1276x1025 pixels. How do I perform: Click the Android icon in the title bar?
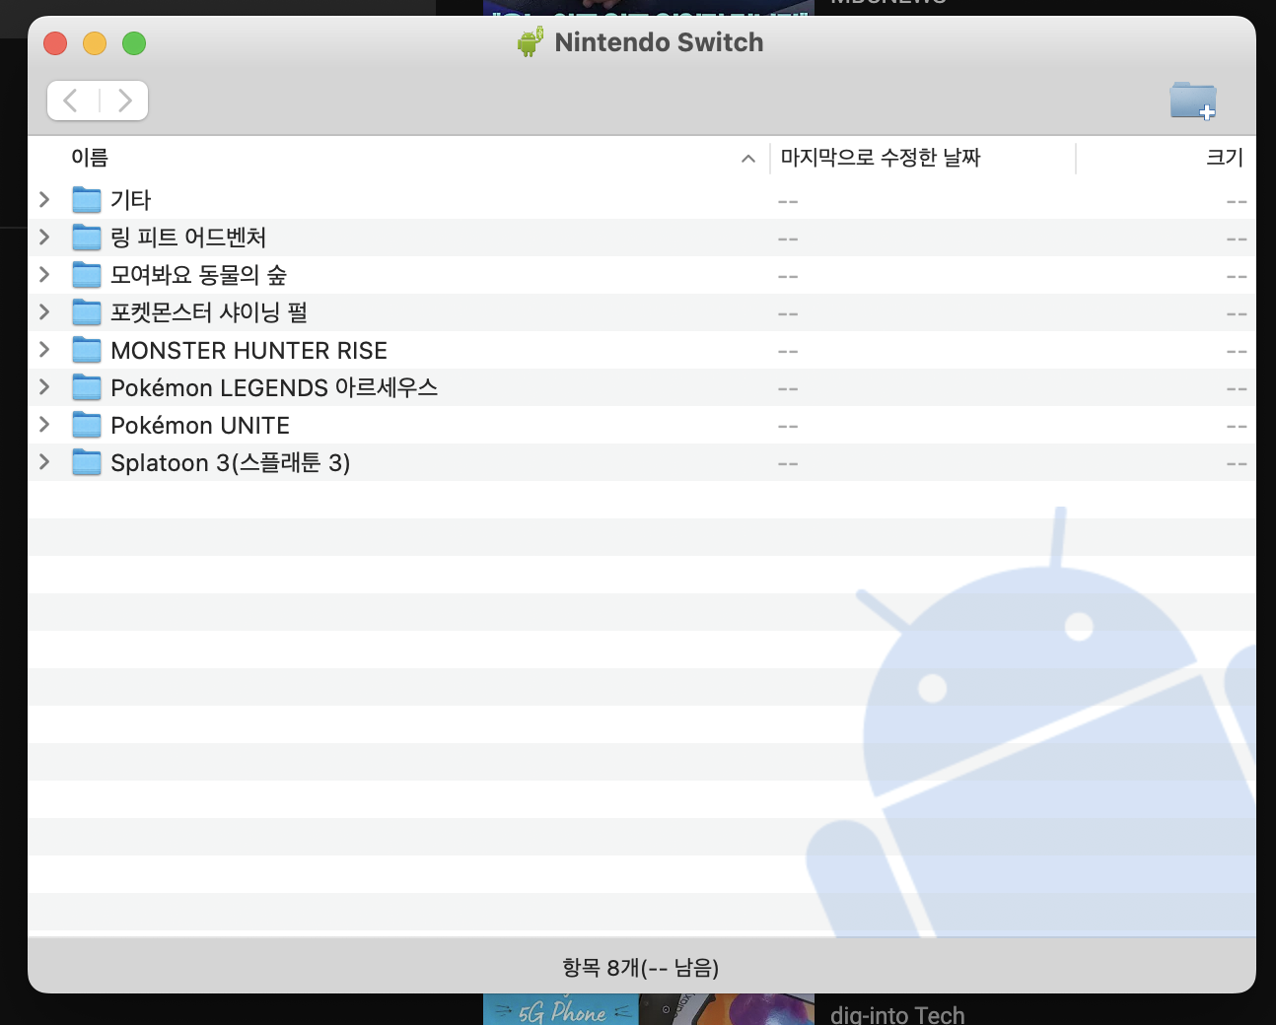point(531,42)
